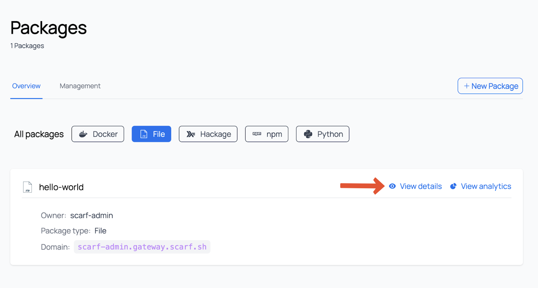Click the zip file icon next to hello-world
This screenshot has width=538, height=288.
(28, 187)
